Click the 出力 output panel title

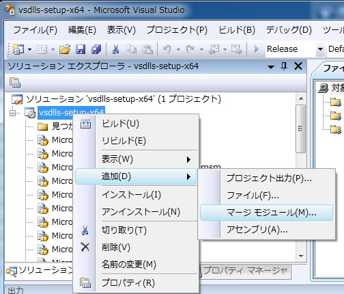pos(16,291)
